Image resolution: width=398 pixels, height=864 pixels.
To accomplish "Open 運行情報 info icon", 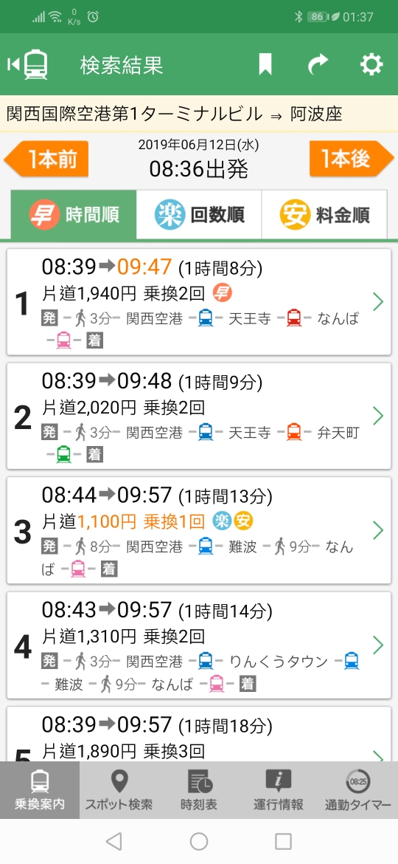I will [x=279, y=781].
